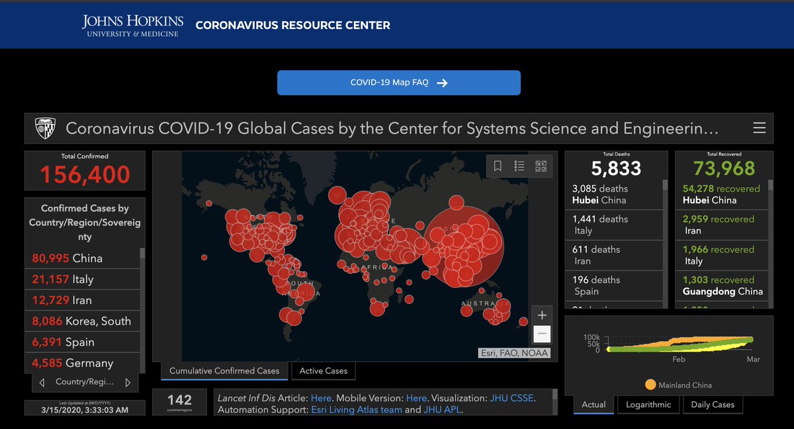Switch to Cumulative Confirmed Cases tab
The width and height of the screenshot is (794, 429).
[224, 371]
